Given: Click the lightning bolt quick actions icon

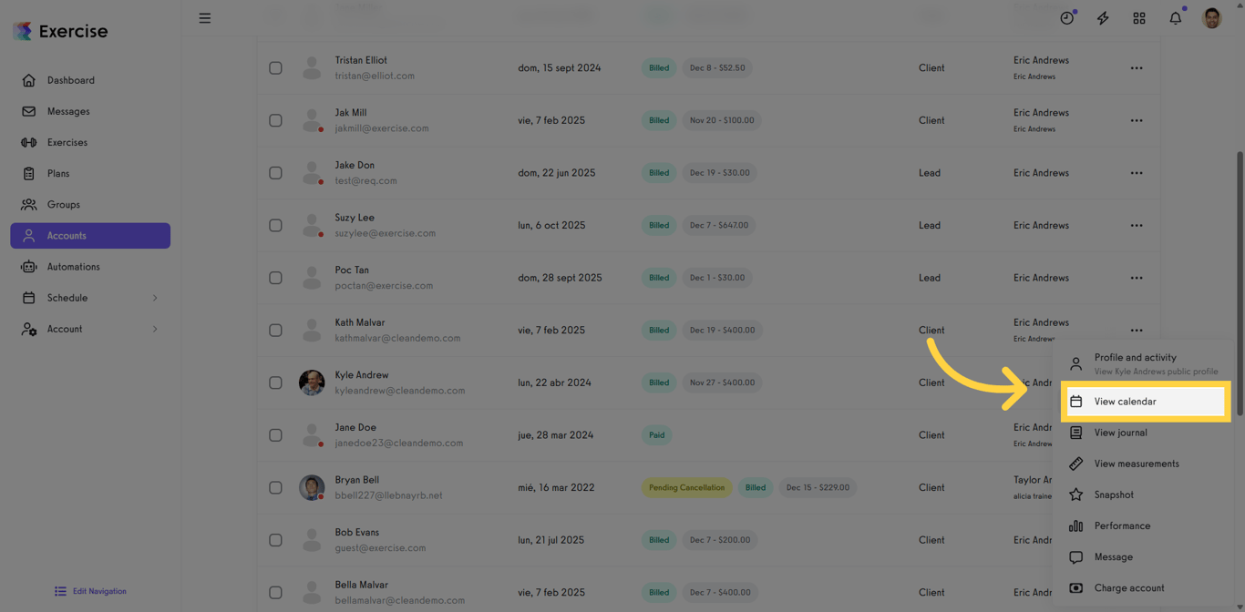Looking at the screenshot, I should point(1103,18).
